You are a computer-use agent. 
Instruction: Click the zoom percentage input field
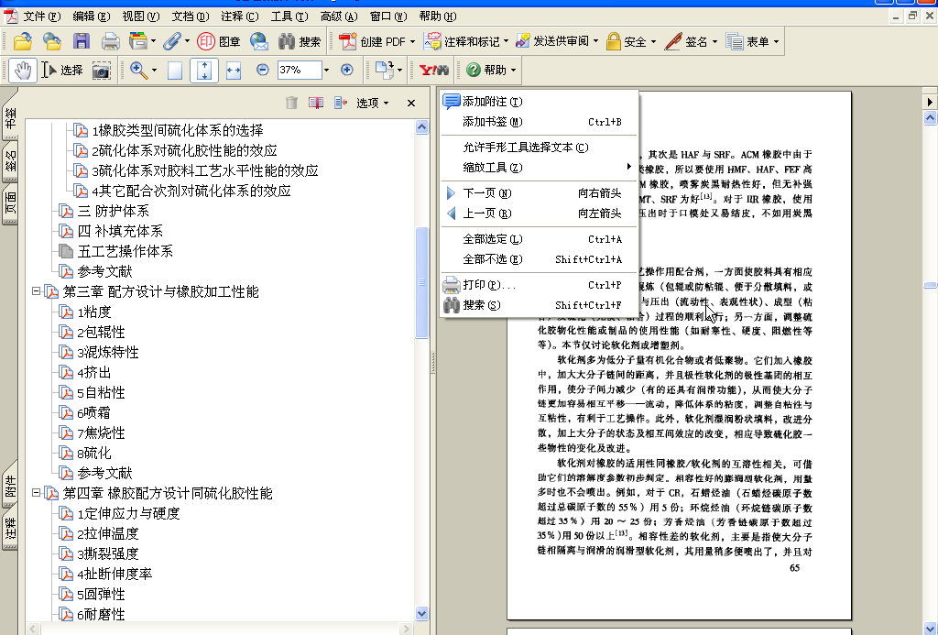[300, 70]
